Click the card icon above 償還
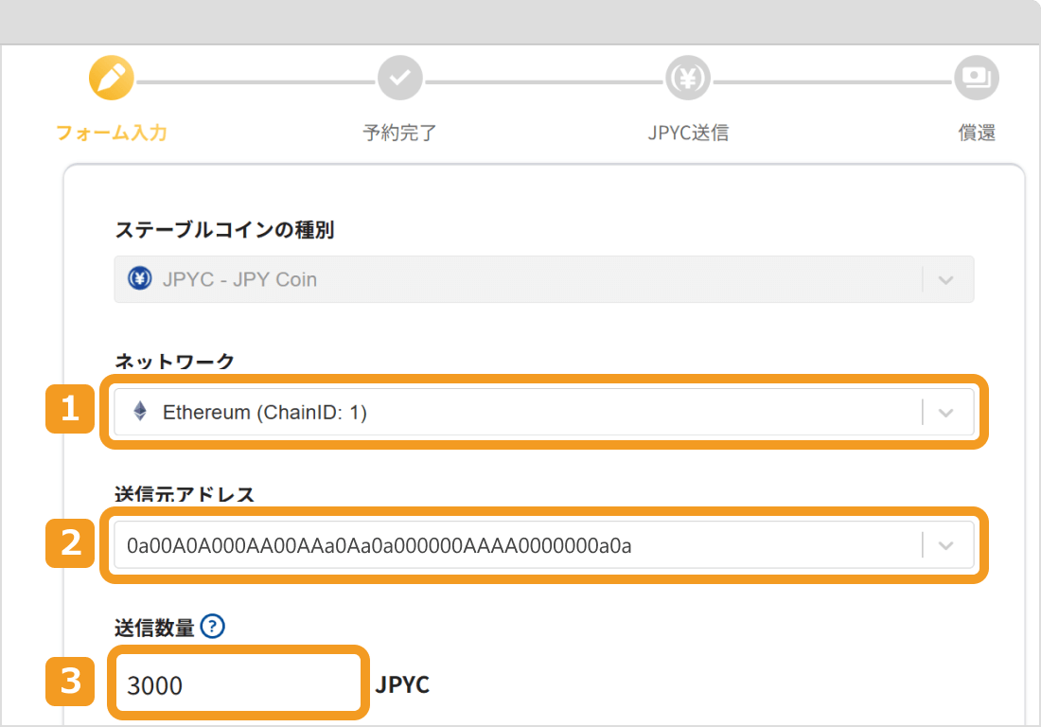The image size is (1041, 727). [977, 78]
